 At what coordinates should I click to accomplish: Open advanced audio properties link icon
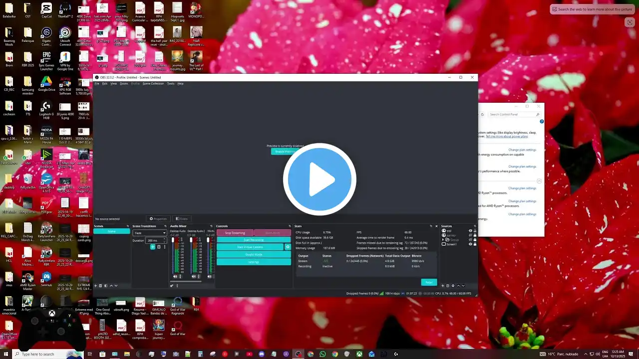(x=172, y=286)
